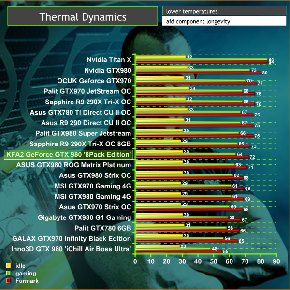Select 'Palit GTX980 Super Jetstream' label

(83, 133)
